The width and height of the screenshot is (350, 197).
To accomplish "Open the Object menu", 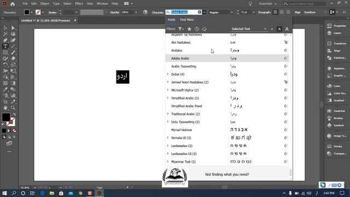I will coord(45,4).
